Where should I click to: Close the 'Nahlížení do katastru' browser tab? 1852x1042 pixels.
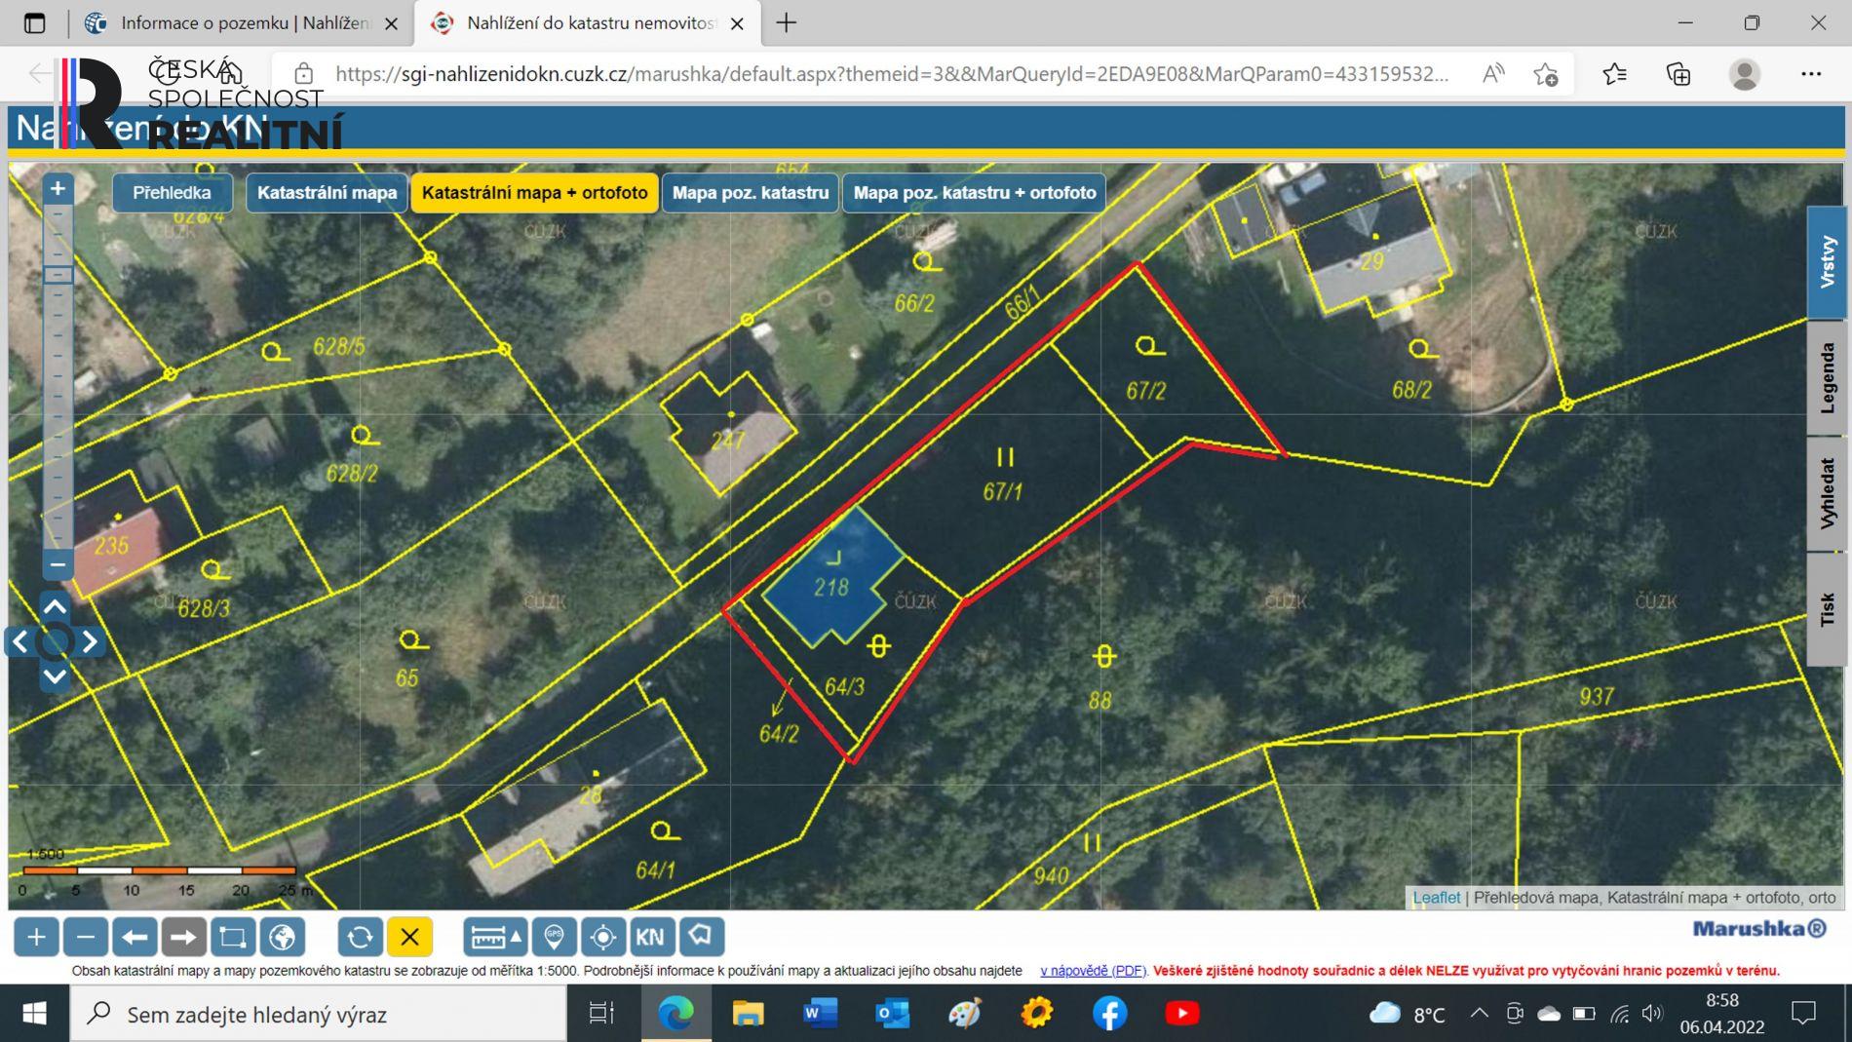737,23
